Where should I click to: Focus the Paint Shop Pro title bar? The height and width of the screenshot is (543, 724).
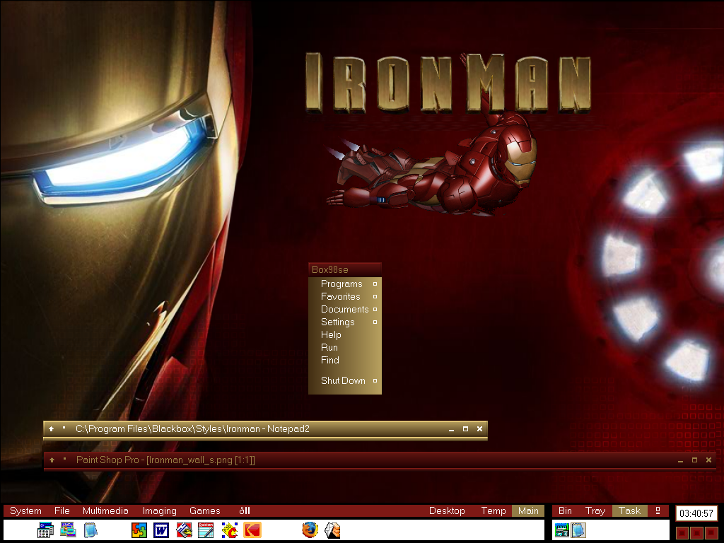[380, 460]
